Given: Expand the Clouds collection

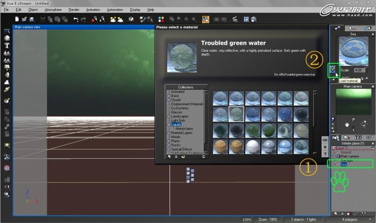Looking at the screenshot, I should click(169, 100).
